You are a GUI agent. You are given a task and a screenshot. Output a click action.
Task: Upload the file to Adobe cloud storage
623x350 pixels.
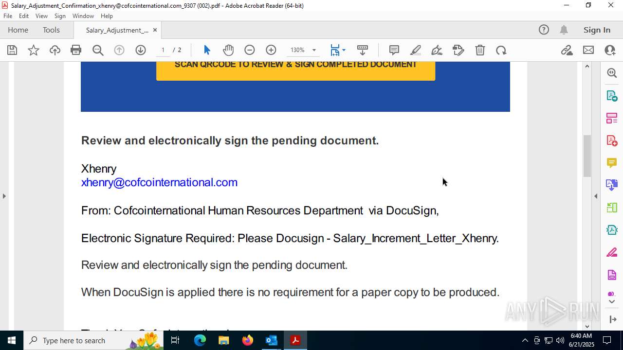tap(55, 50)
